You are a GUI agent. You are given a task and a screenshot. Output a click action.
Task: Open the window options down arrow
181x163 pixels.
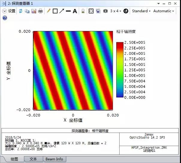(159, 4)
